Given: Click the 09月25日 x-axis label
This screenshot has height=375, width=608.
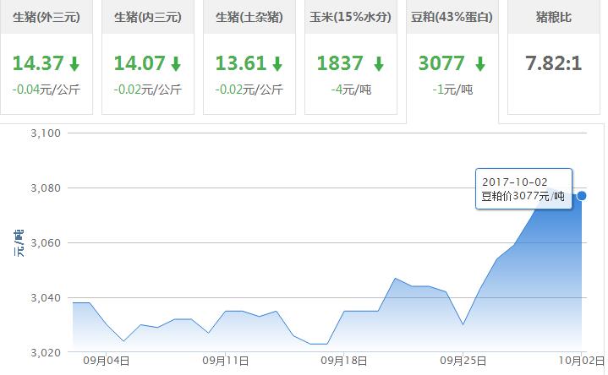Looking at the screenshot, I should [463, 361].
